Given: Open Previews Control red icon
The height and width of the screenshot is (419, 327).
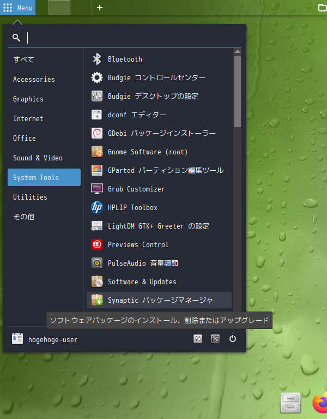Looking at the screenshot, I should 96,244.
